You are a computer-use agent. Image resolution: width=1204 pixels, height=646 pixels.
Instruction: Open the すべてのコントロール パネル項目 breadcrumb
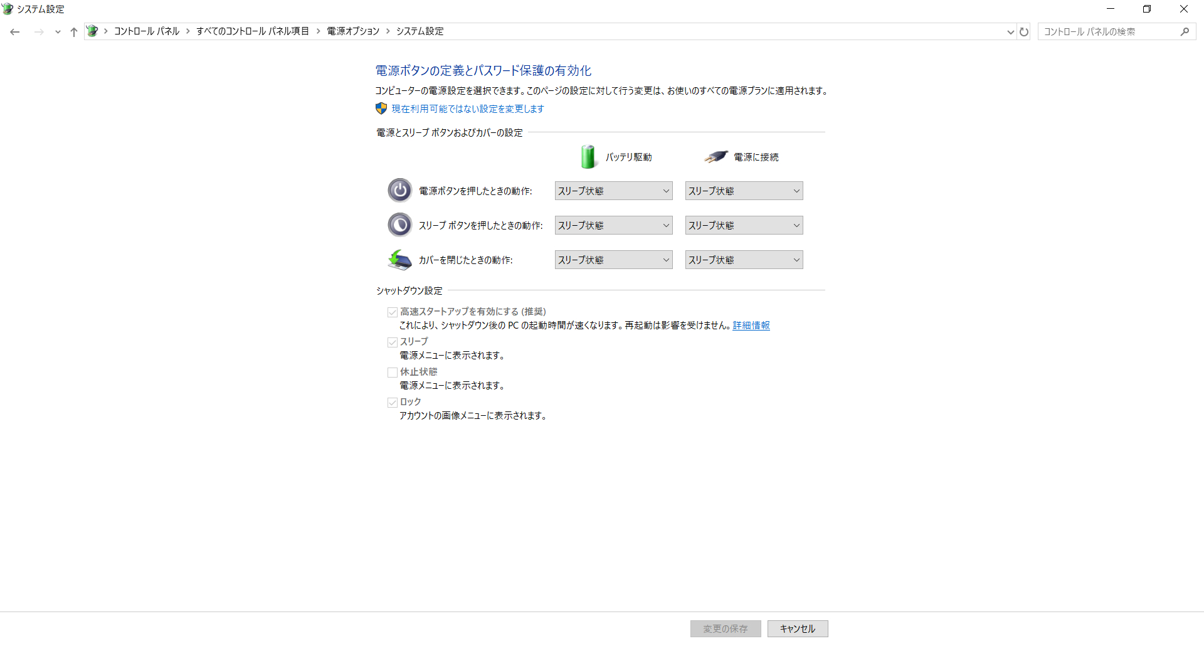[253, 31]
